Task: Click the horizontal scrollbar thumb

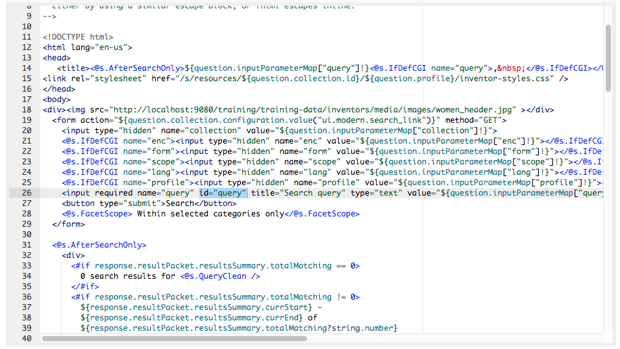Action: [x=175, y=339]
